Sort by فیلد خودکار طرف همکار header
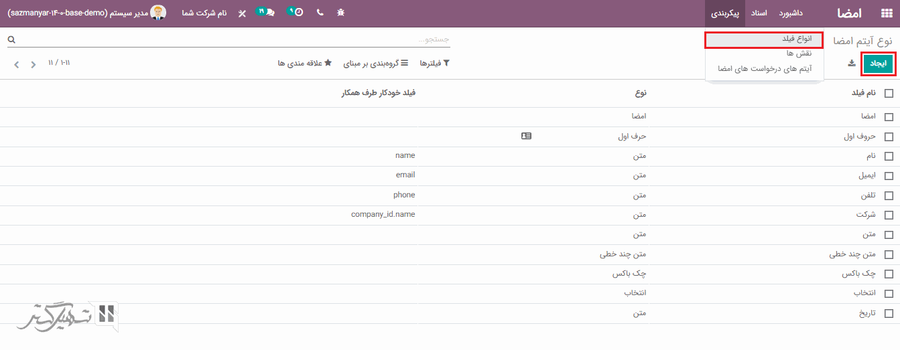This screenshot has width=900, height=350. coord(378,93)
